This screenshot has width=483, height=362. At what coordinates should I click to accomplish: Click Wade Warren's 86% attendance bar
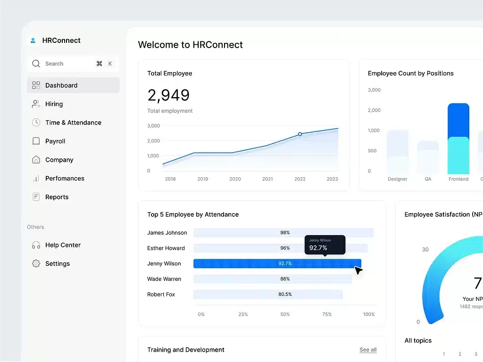tap(273, 279)
